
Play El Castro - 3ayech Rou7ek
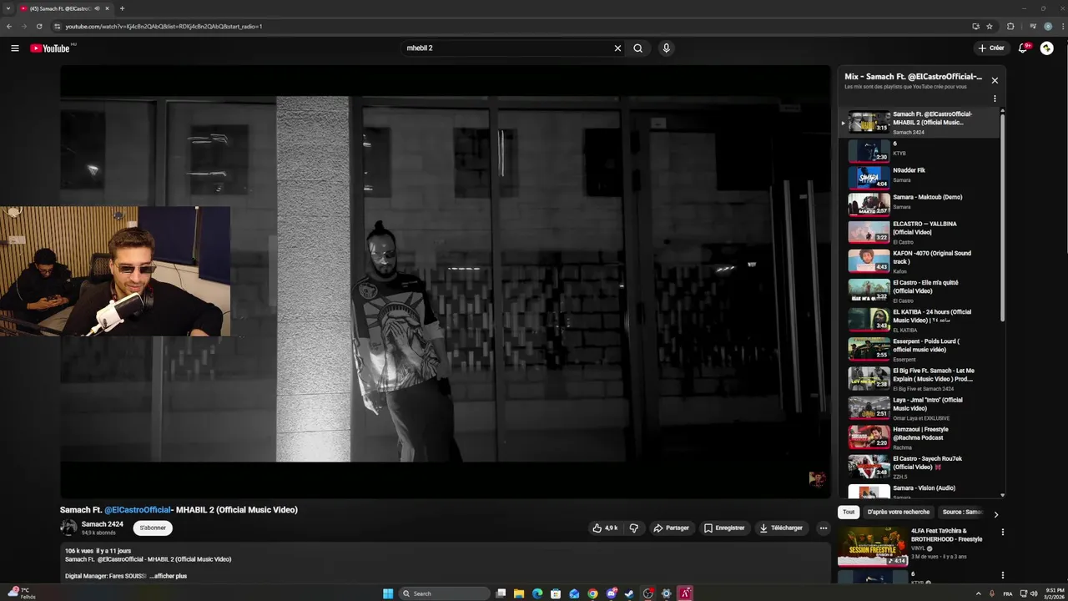point(919,466)
